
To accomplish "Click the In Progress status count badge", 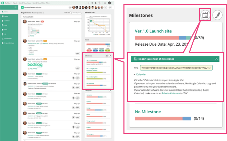I will click(x=95, y=50).
